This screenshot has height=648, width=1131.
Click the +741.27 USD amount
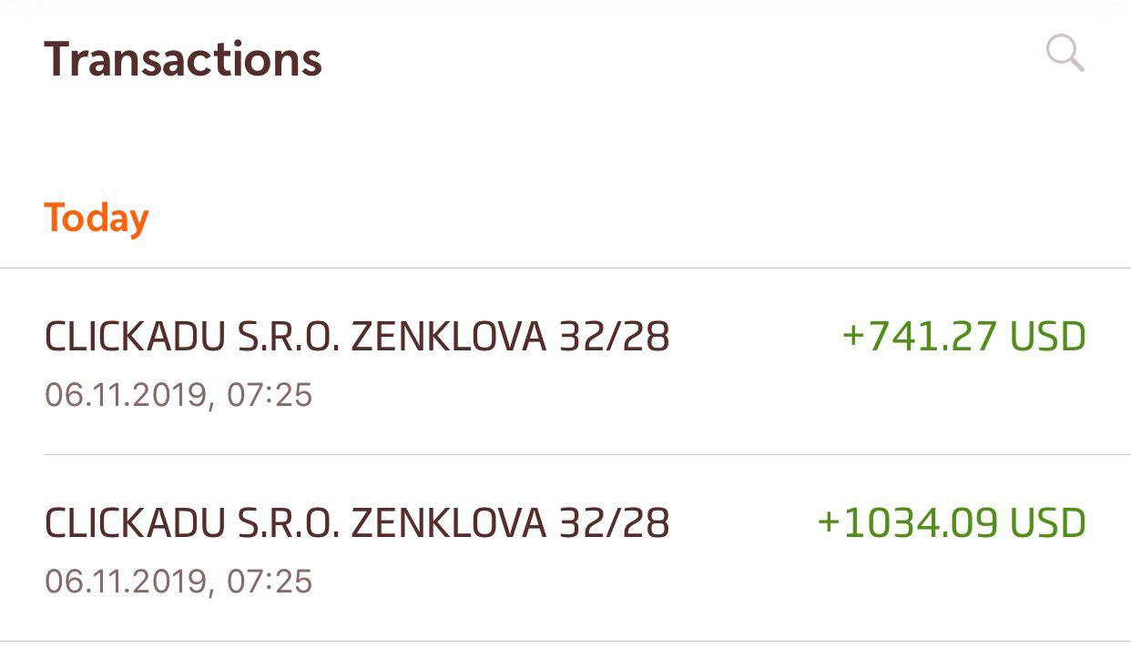point(964,337)
